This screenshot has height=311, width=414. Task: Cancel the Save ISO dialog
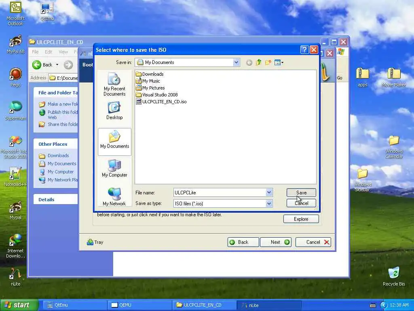coord(301,203)
